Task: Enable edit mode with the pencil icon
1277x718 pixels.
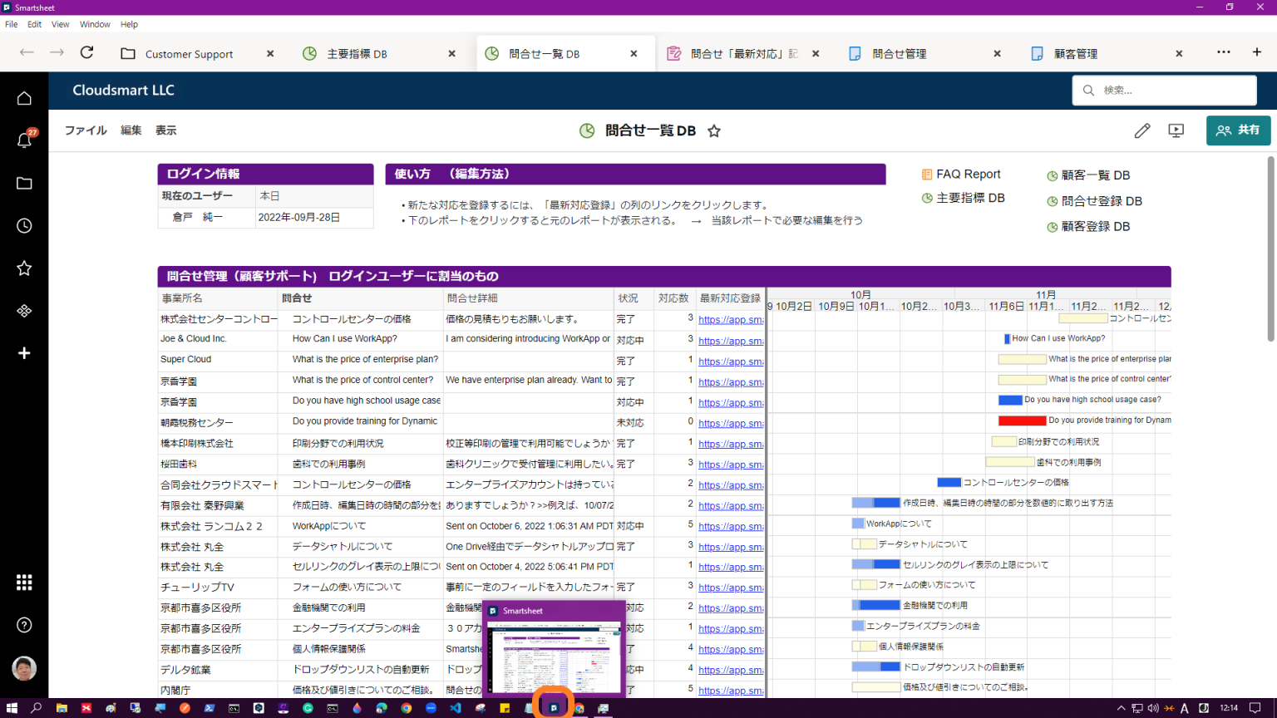Action: click(x=1141, y=130)
